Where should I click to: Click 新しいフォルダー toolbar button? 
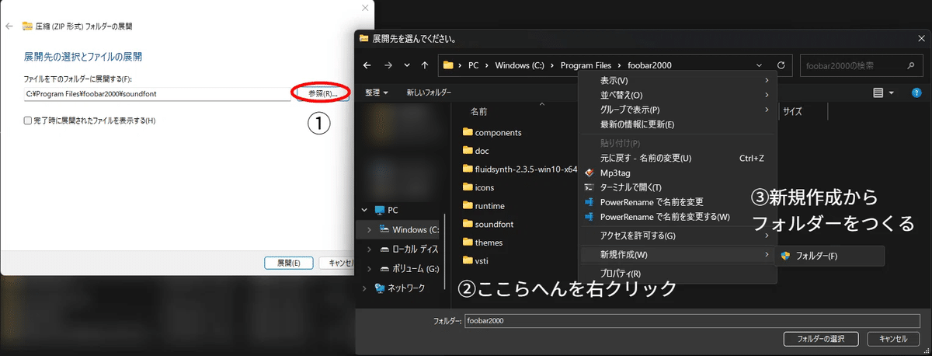coord(429,92)
